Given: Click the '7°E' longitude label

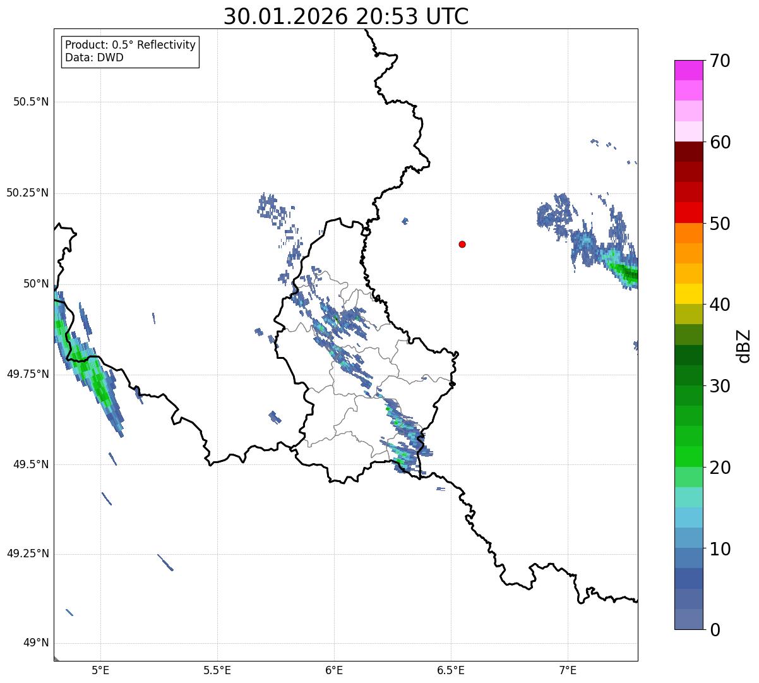Looking at the screenshot, I should tap(568, 670).
